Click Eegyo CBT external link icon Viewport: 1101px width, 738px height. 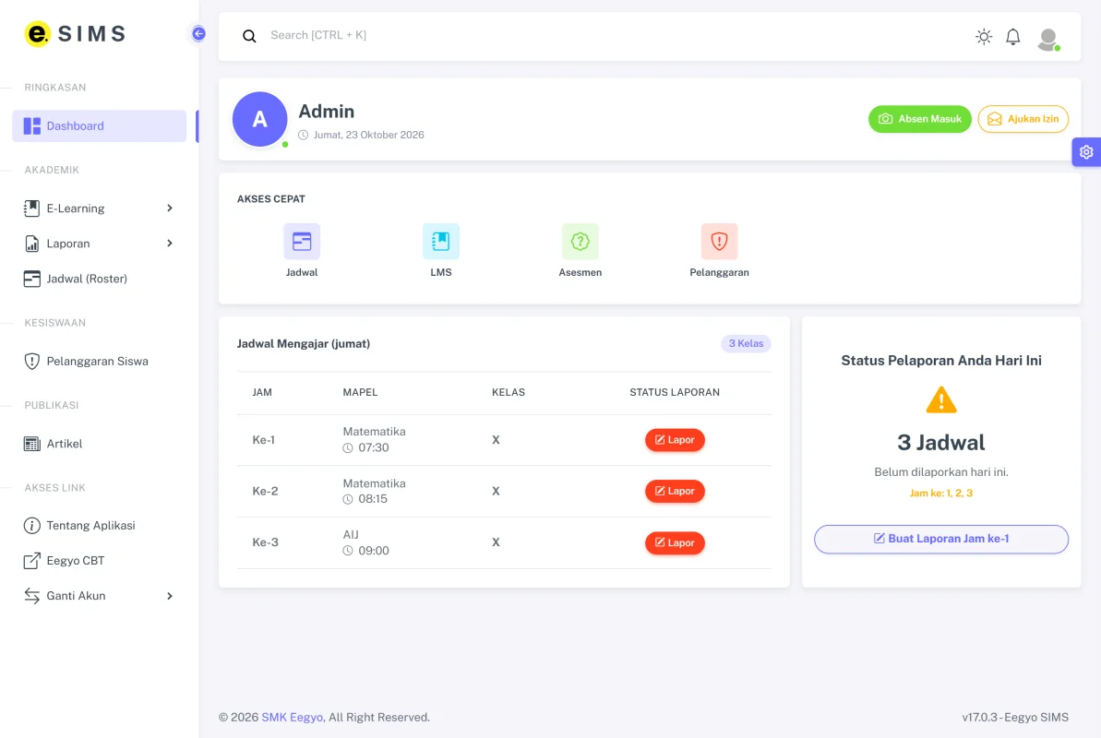[31, 560]
